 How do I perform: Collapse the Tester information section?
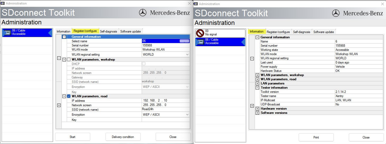click(257, 88)
